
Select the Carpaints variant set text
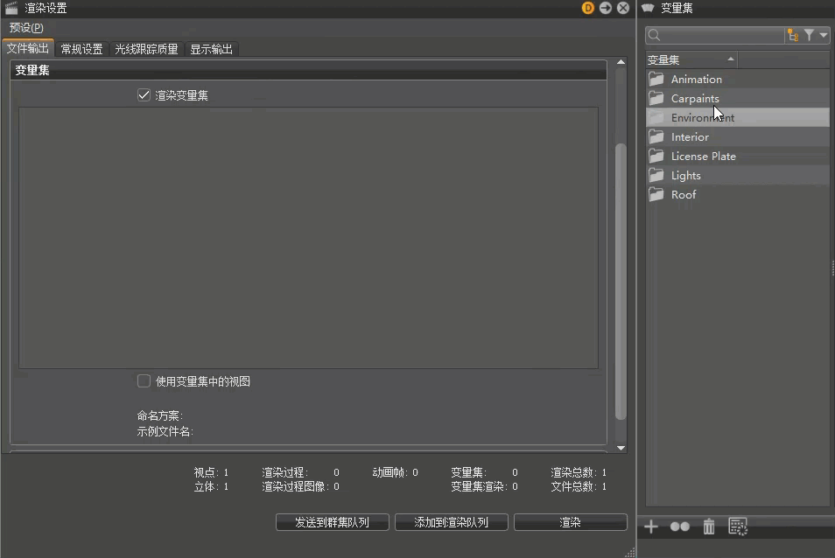pos(695,99)
